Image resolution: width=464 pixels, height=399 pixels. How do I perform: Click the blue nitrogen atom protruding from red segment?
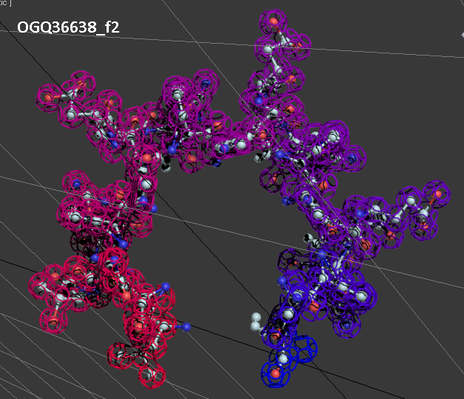click(x=186, y=326)
